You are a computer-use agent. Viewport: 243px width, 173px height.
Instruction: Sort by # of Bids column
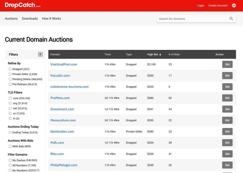pyautogui.click(x=174, y=54)
